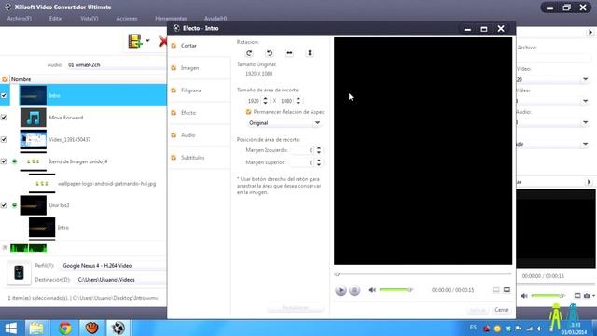This screenshot has height=336, width=597.
Task: Expand first Vídeo dropdown in right panel
Action: click(x=585, y=79)
